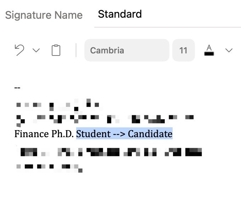241x198 pixels.
Task: Click the highlighted arrow --> text
Action: tap(119, 134)
